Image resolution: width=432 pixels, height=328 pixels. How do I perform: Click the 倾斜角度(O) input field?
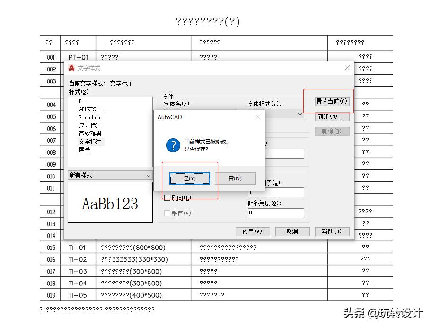pos(276,213)
